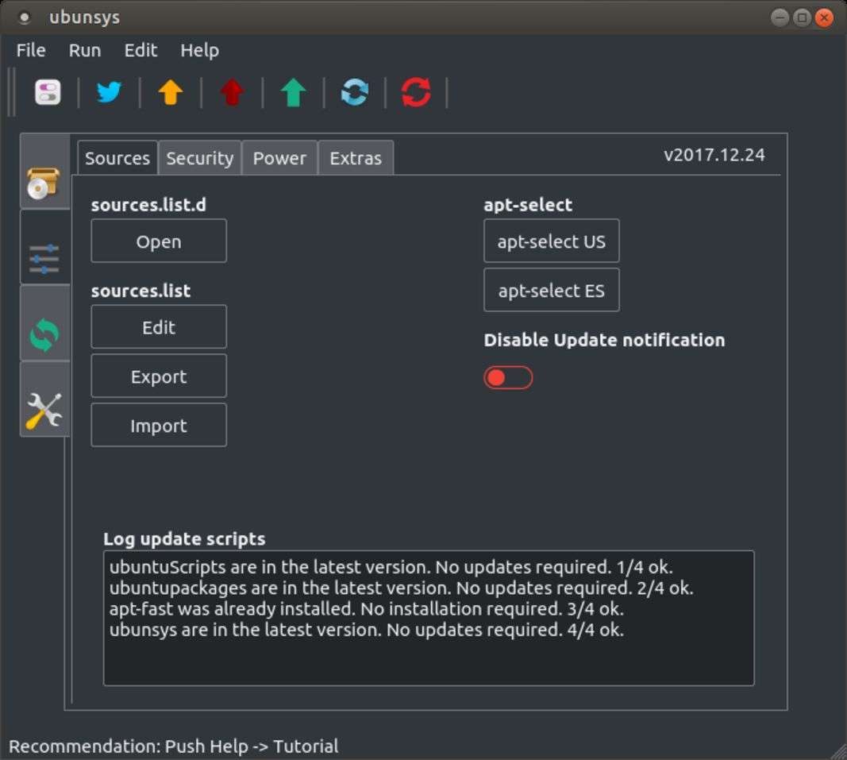Switch to the Power tab
This screenshot has width=847, height=760.
click(x=279, y=158)
